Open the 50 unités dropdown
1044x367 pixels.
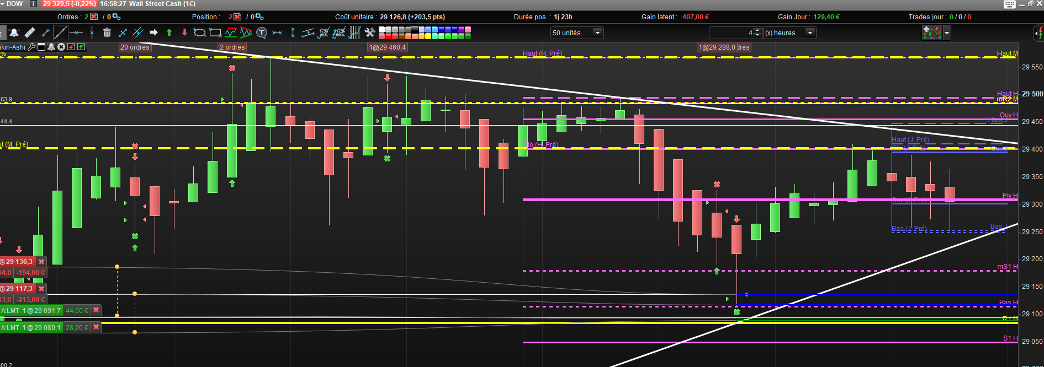577,33
